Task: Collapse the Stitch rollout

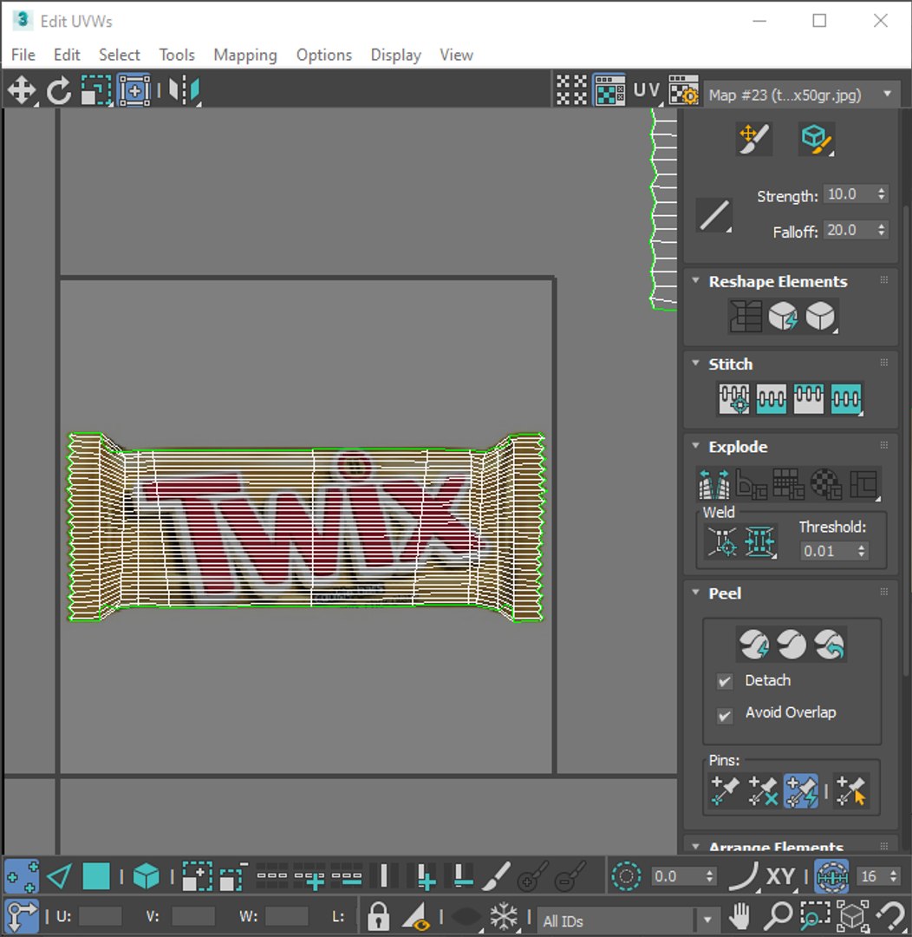Action: coord(695,364)
